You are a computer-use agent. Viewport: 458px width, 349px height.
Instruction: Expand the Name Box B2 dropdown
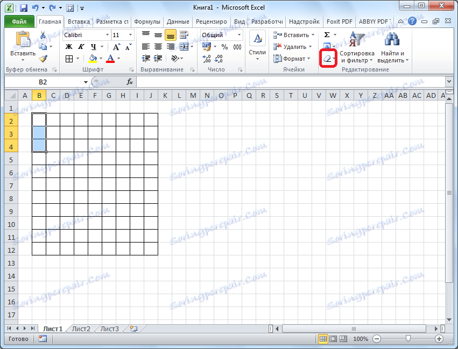click(x=86, y=82)
